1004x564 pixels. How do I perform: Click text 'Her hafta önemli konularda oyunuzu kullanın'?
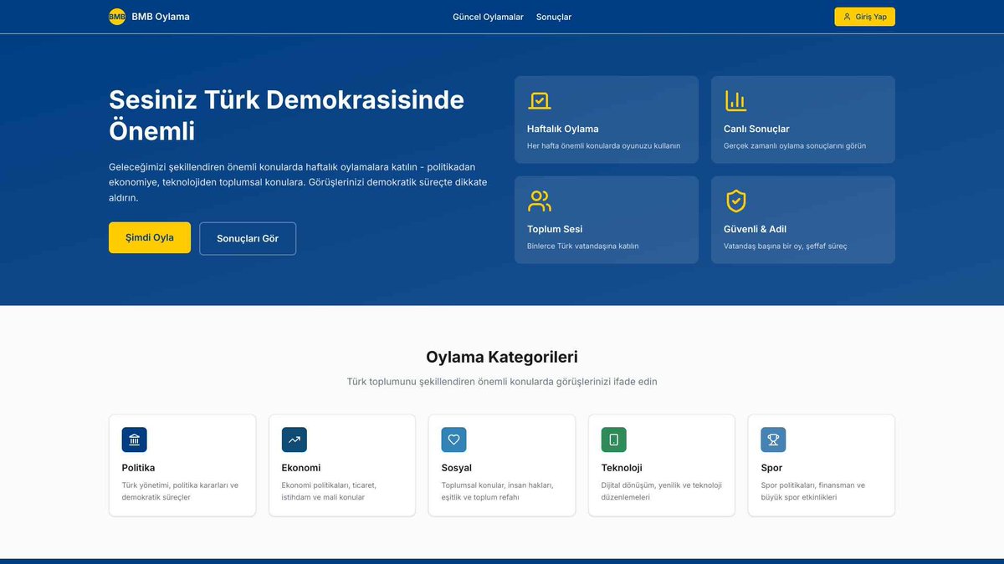click(604, 146)
